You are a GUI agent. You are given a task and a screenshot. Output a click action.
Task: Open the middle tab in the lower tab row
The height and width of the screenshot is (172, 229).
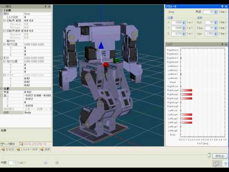coord(27,150)
